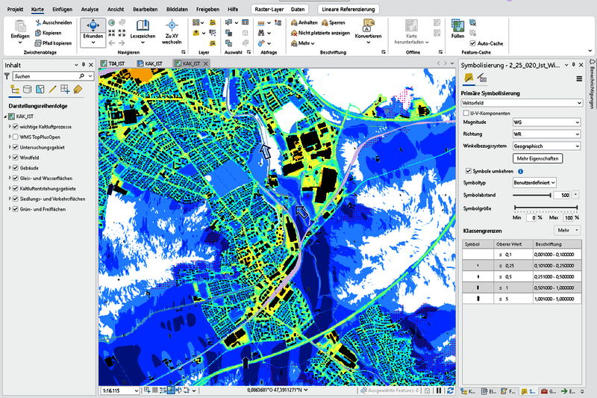Click the Mehr Eigenschaften button
The width and height of the screenshot is (597, 398).
537,158
